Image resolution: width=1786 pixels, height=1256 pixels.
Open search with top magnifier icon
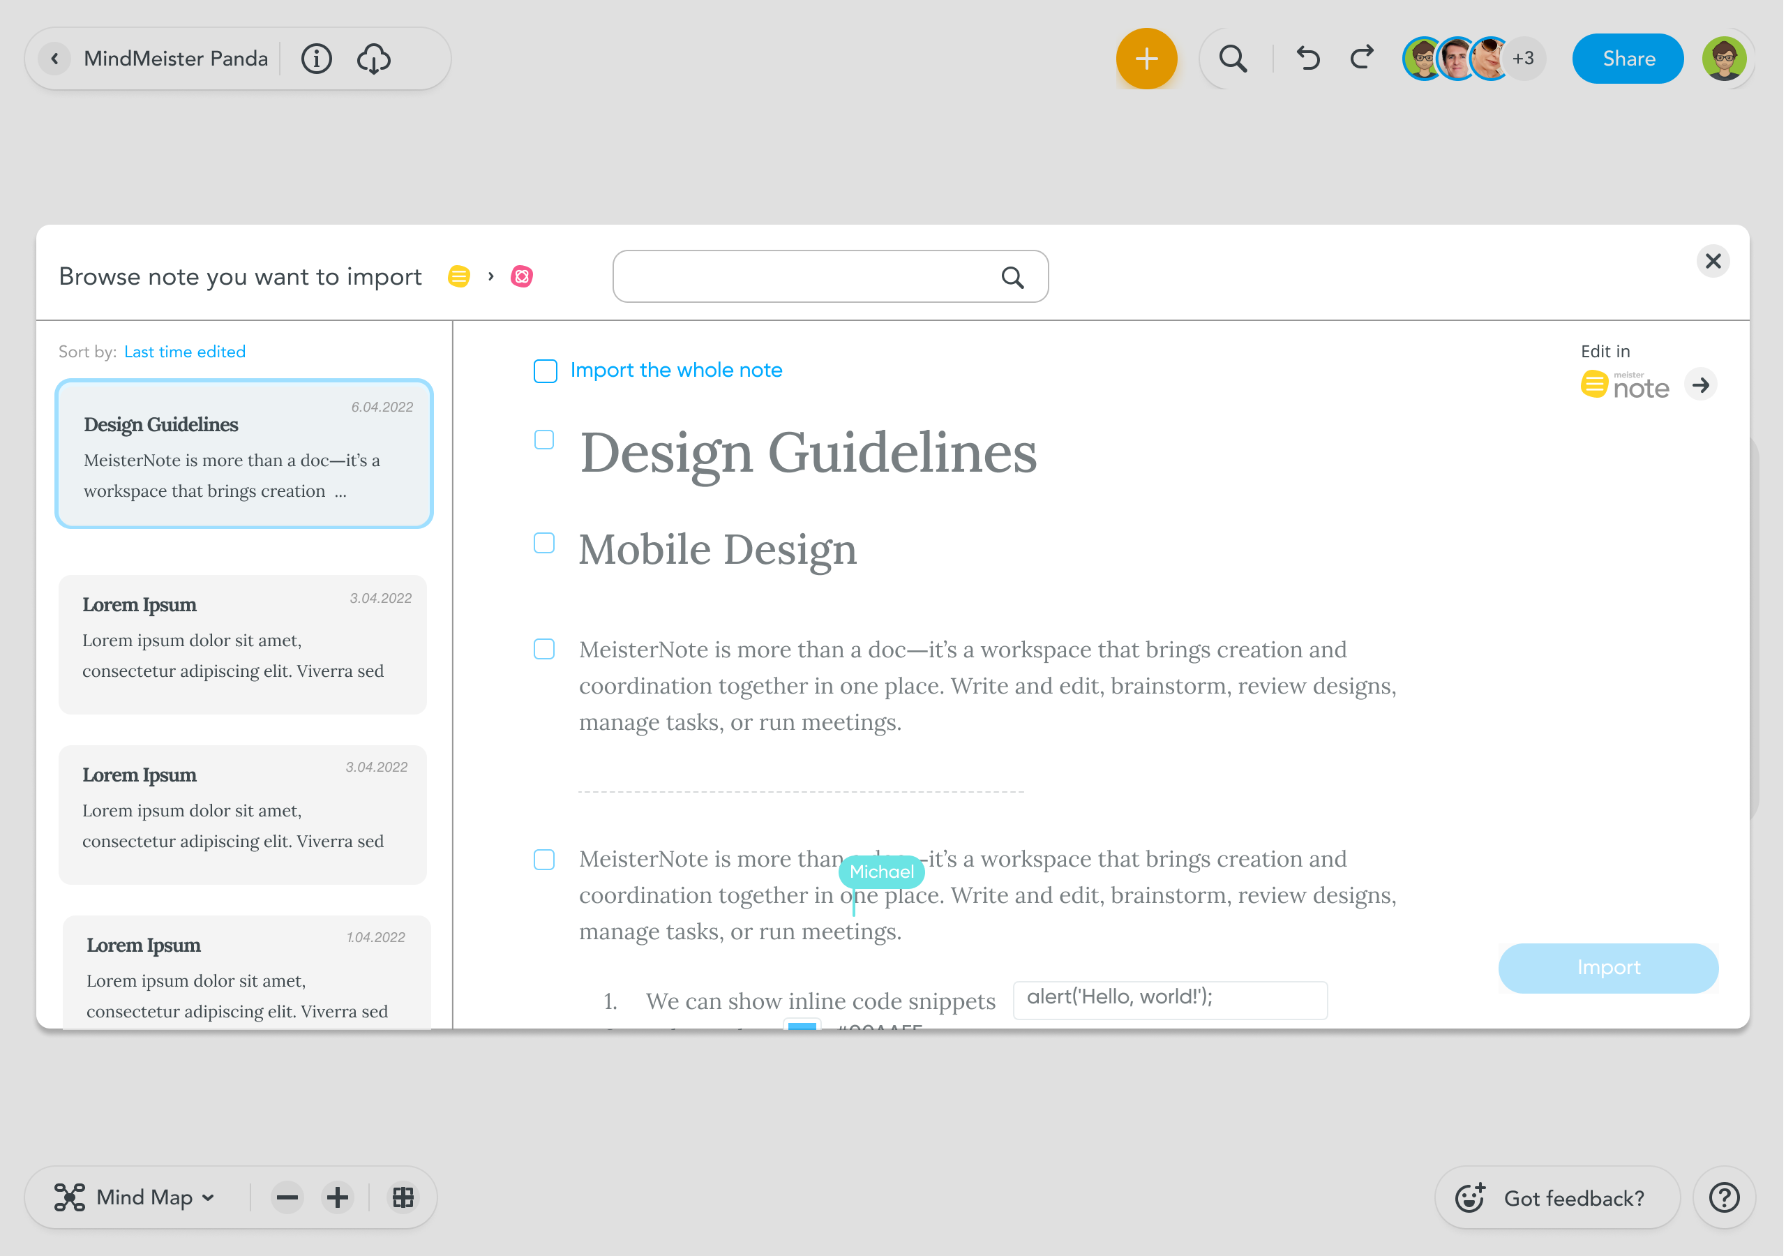click(1232, 59)
